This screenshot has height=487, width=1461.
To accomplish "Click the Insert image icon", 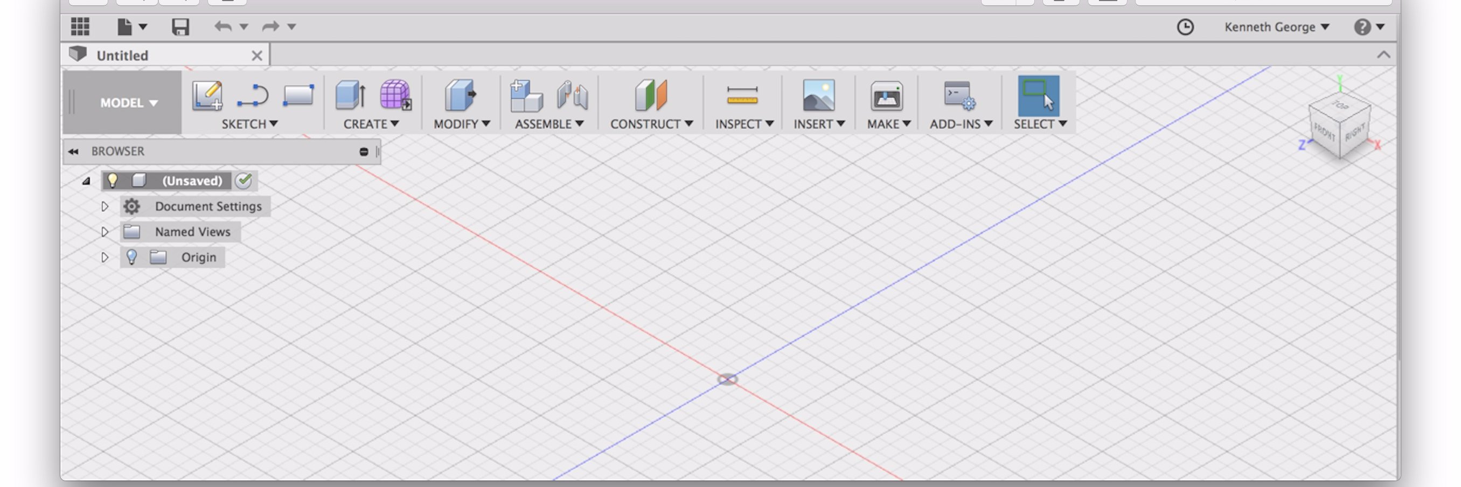I will [x=818, y=95].
